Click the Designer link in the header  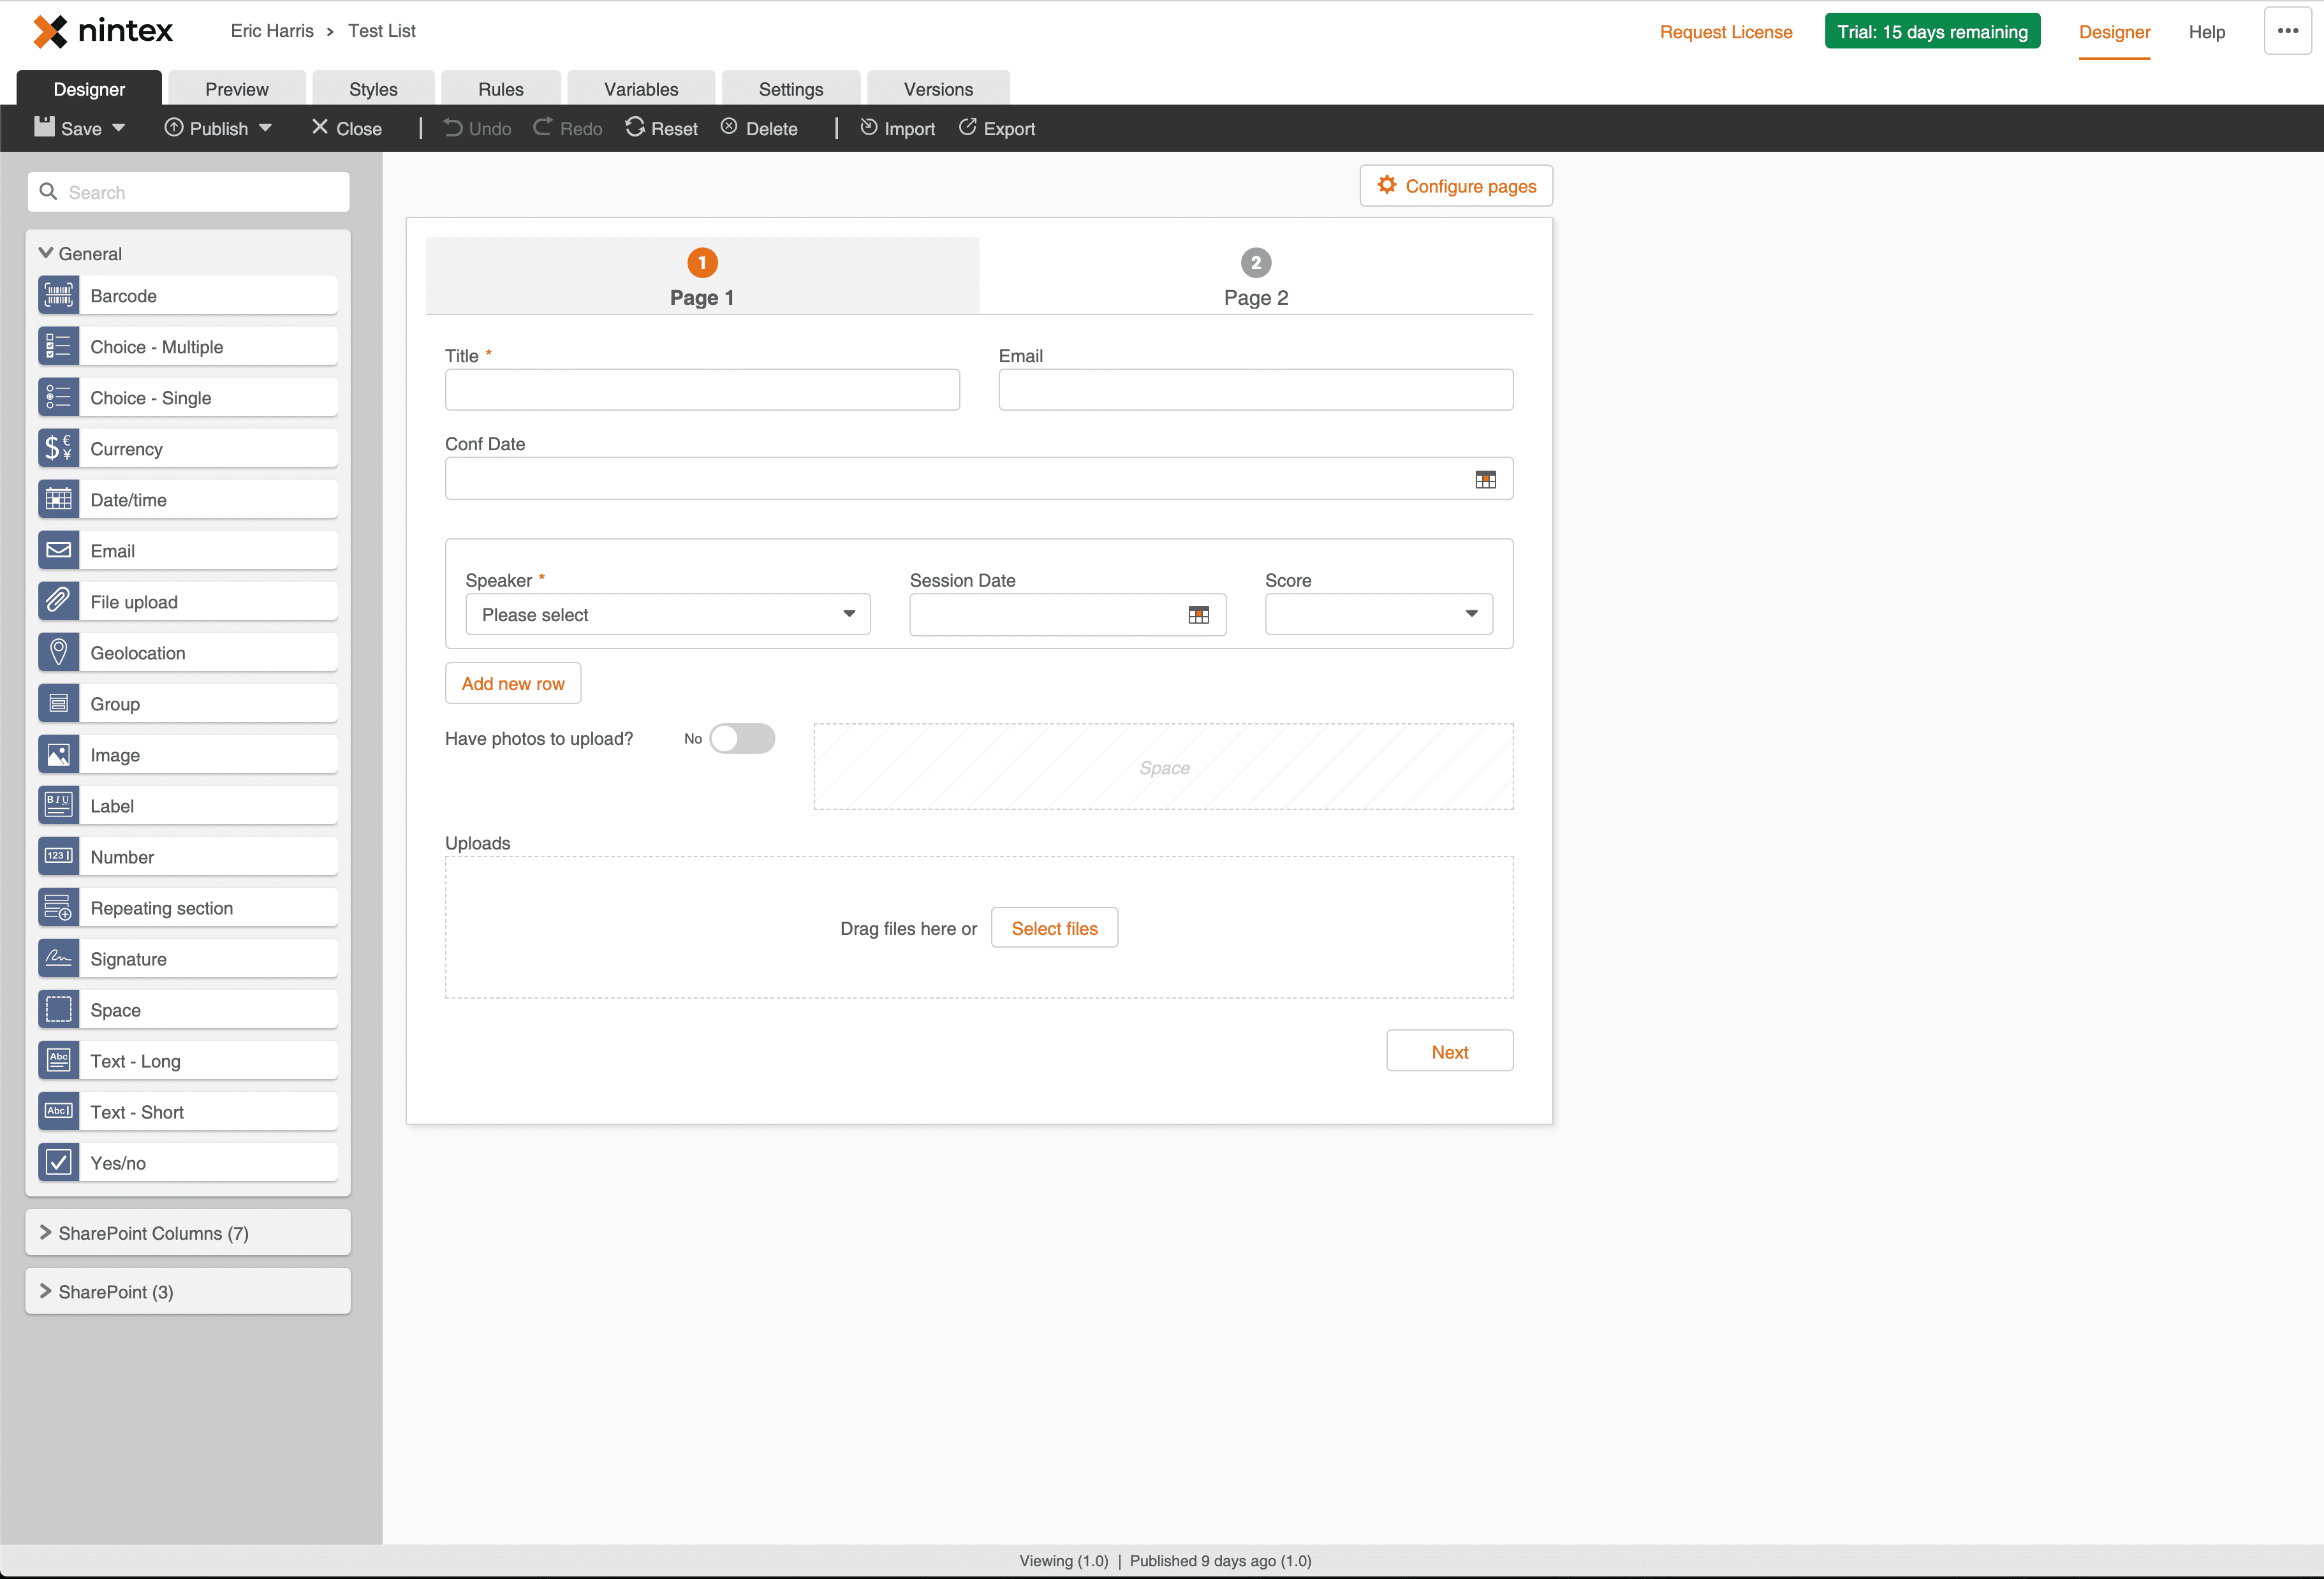pyautogui.click(x=2114, y=32)
